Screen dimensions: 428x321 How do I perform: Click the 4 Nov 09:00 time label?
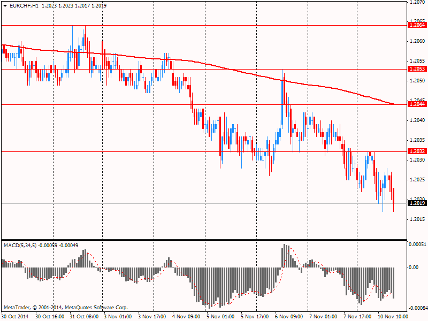pyautogui.click(x=186, y=316)
